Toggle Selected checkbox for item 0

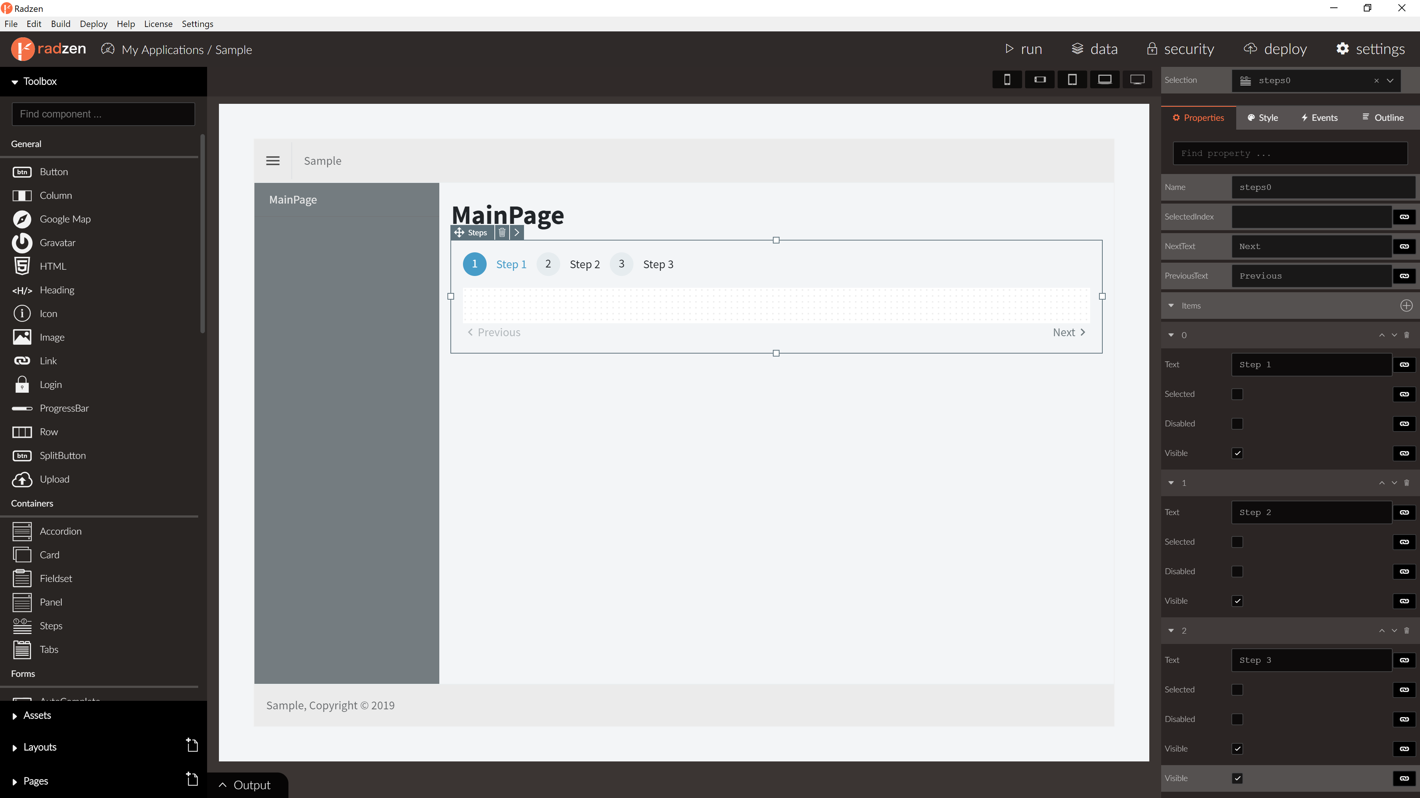click(1238, 394)
